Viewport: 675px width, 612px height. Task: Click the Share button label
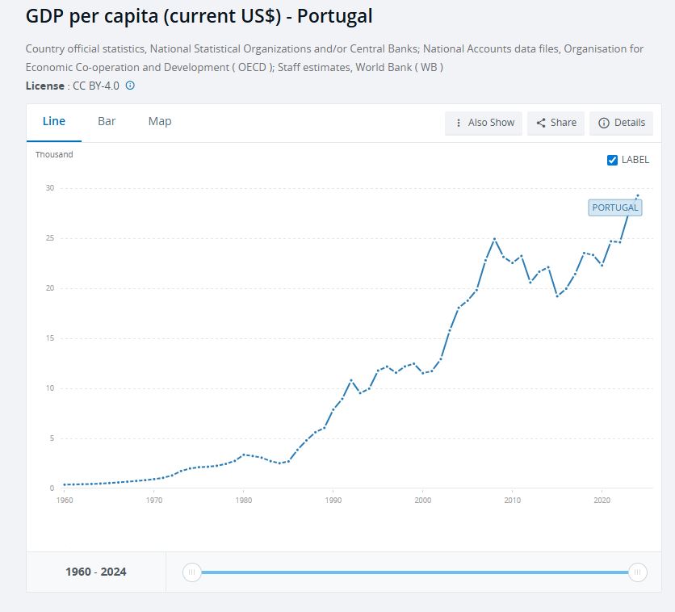point(564,123)
